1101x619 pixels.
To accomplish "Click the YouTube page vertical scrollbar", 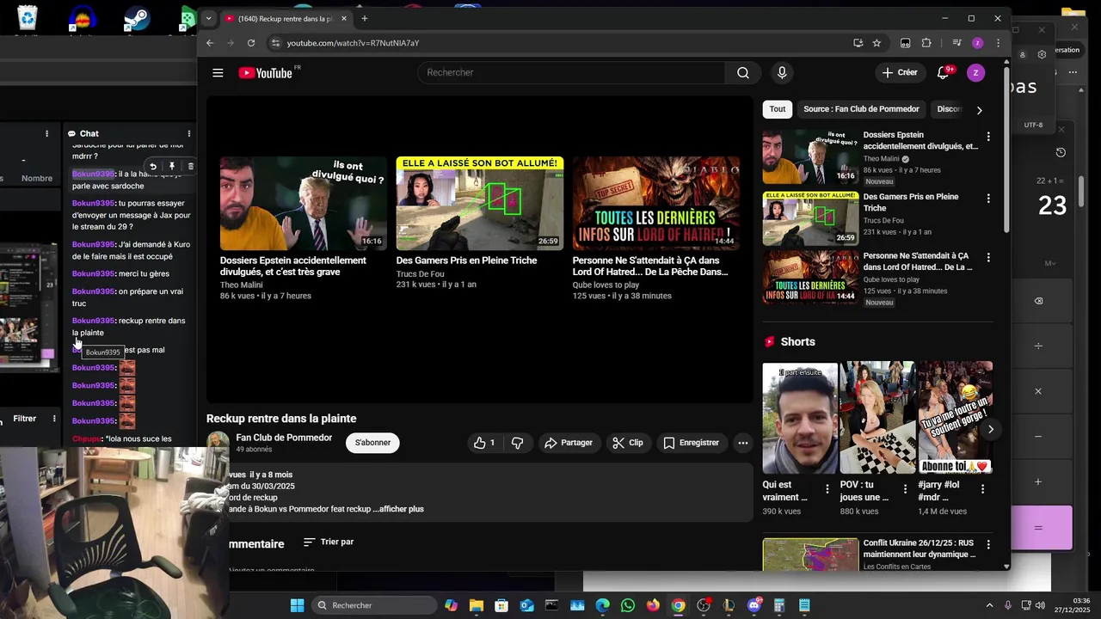I will pyautogui.click(x=1007, y=150).
